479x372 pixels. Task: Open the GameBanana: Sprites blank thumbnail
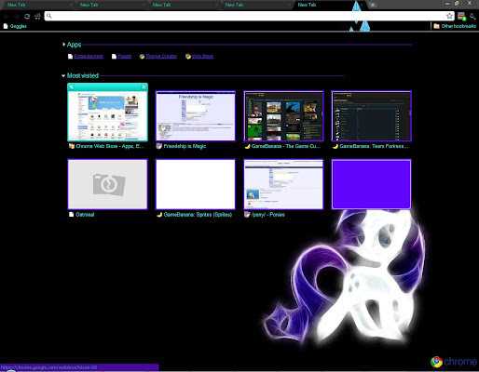(196, 184)
